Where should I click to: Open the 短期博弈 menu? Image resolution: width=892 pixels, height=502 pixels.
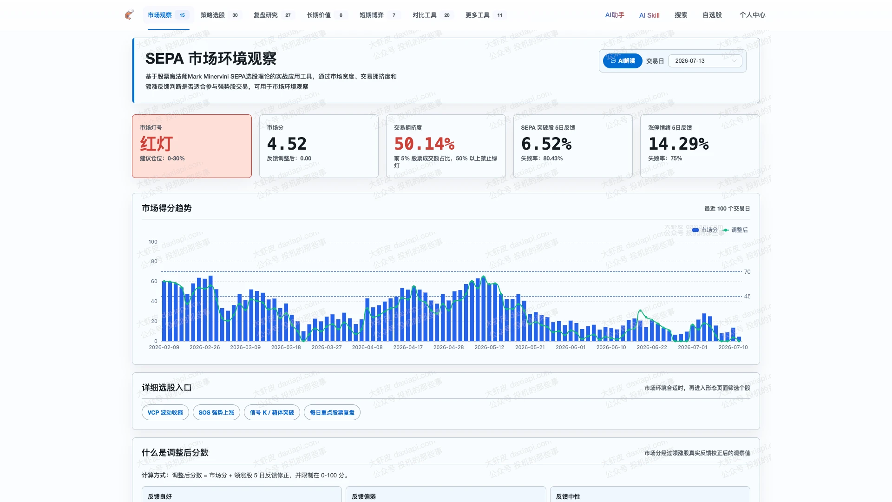[x=380, y=15]
